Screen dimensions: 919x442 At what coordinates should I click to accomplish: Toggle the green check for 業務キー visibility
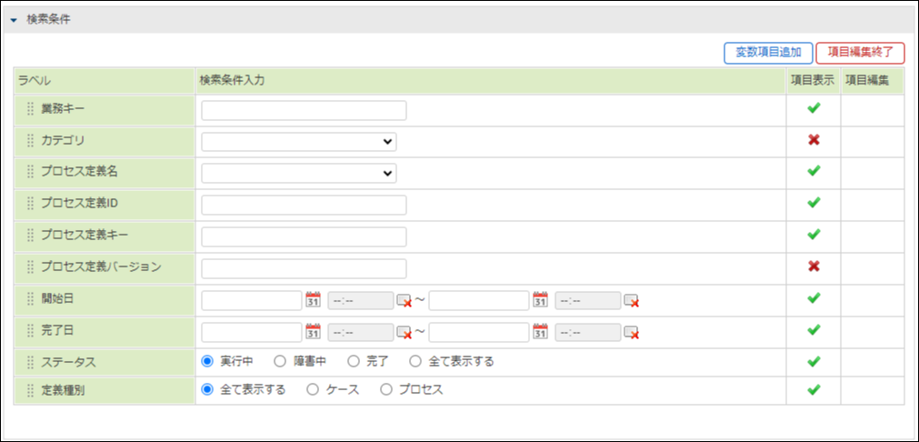coord(814,109)
